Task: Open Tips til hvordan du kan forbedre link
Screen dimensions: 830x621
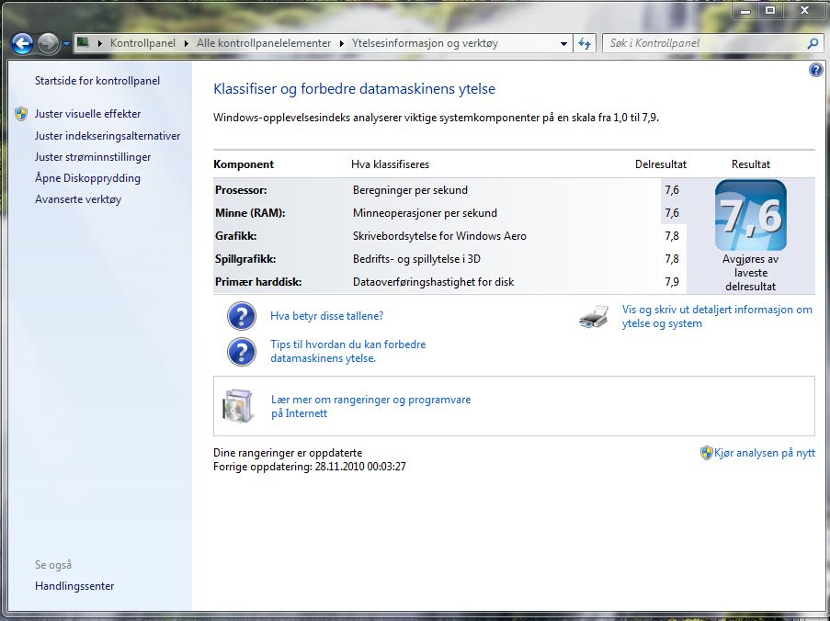Action: pyautogui.click(x=347, y=351)
